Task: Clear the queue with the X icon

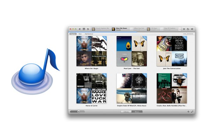Action: 184,29
